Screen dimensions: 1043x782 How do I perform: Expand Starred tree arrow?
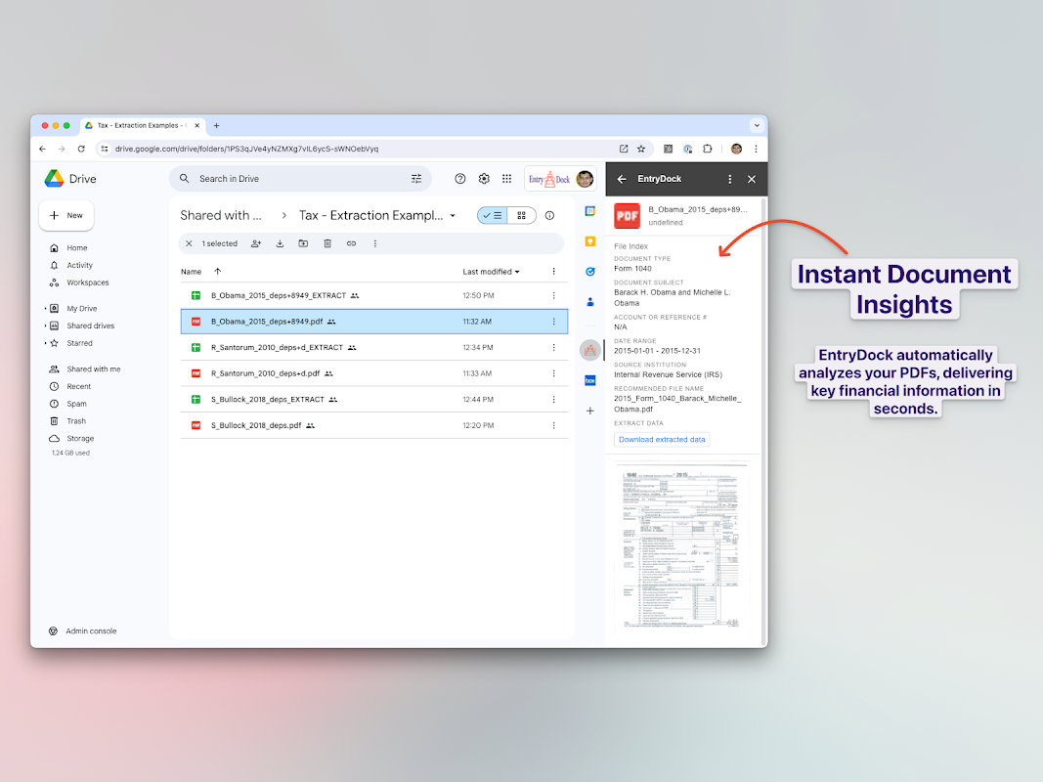(x=45, y=343)
